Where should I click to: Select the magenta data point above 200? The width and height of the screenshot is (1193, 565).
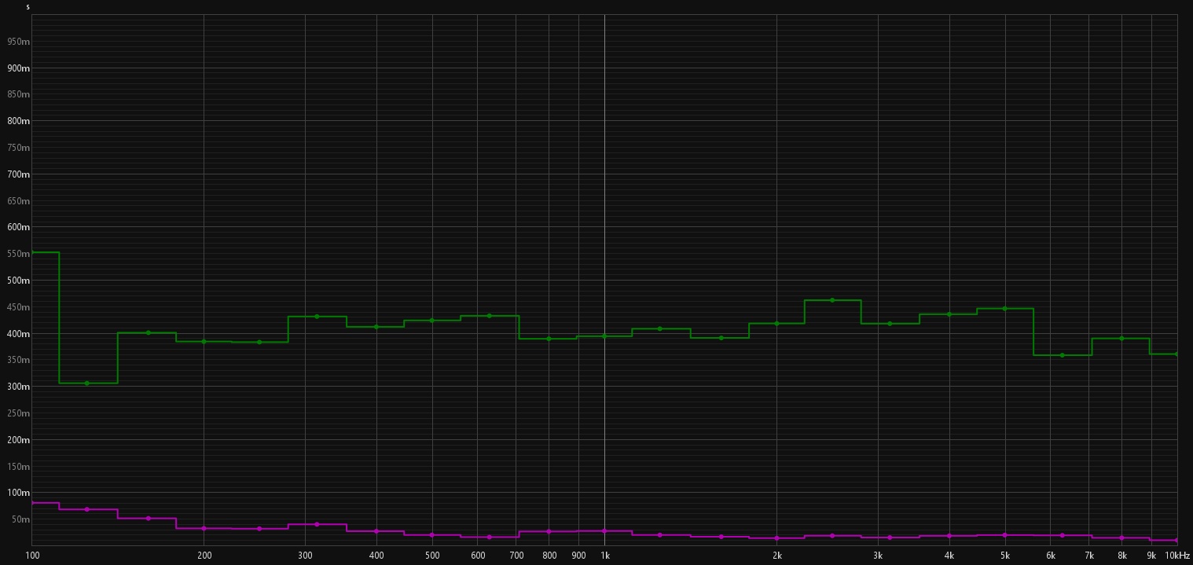pos(204,528)
